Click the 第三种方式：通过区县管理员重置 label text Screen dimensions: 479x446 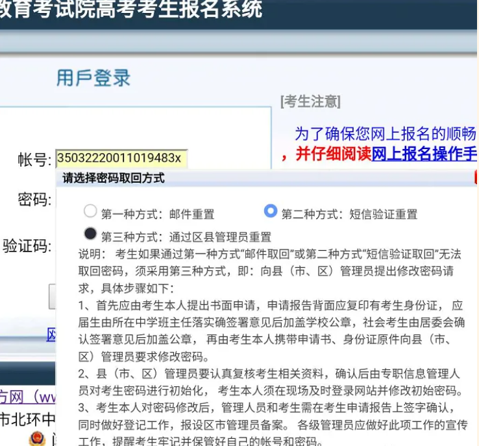point(186,237)
